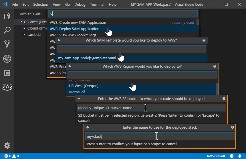The image size is (246, 159).
Task: Open the Extensions icon
Action: (x=7, y=73)
